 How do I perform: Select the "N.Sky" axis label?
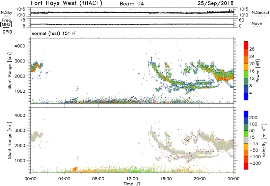(6, 12)
